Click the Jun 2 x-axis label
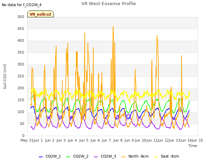The width and height of the screenshot is (218, 163). pos(50,140)
